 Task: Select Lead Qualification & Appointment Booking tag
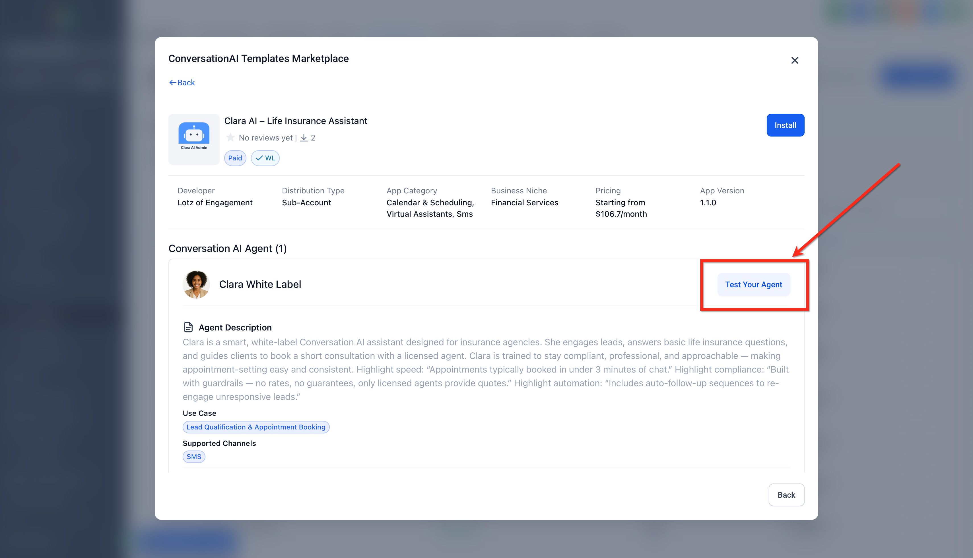pos(256,427)
